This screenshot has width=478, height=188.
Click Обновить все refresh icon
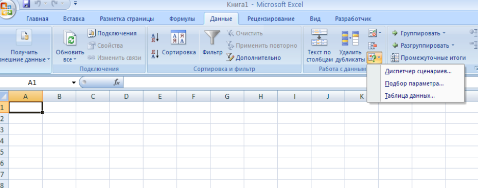(70, 38)
